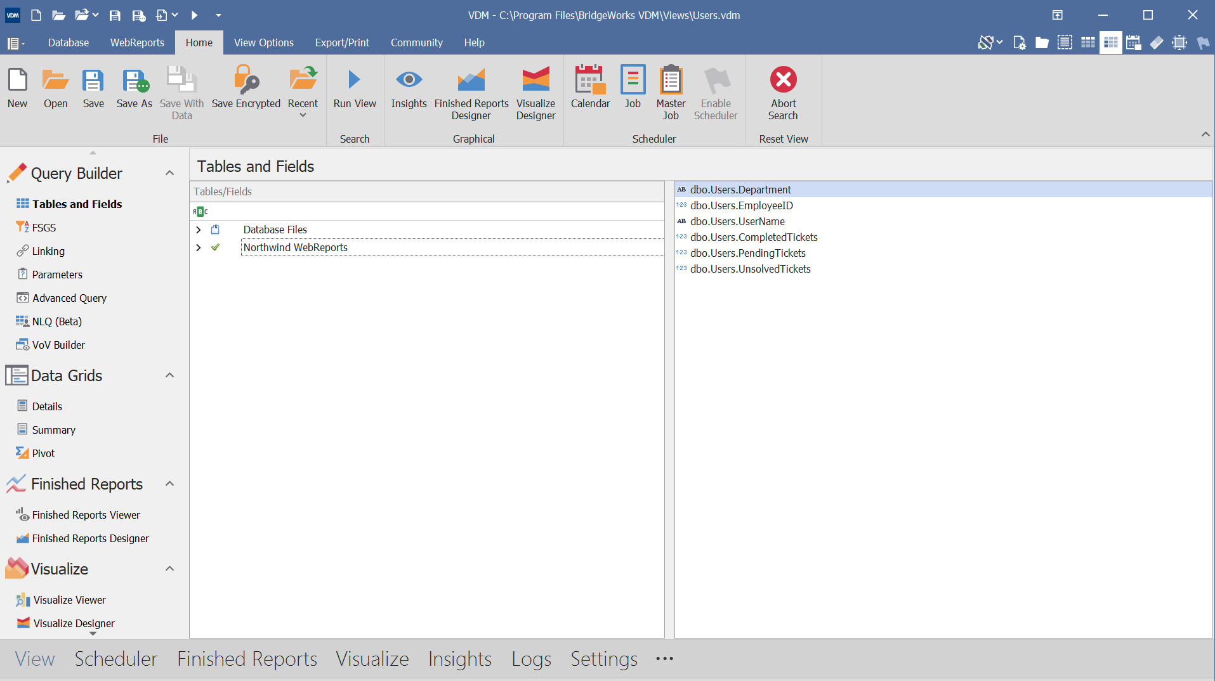The image size is (1215, 681).
Task: Collapse the Finished Reports section
Action: click(169, 484)
